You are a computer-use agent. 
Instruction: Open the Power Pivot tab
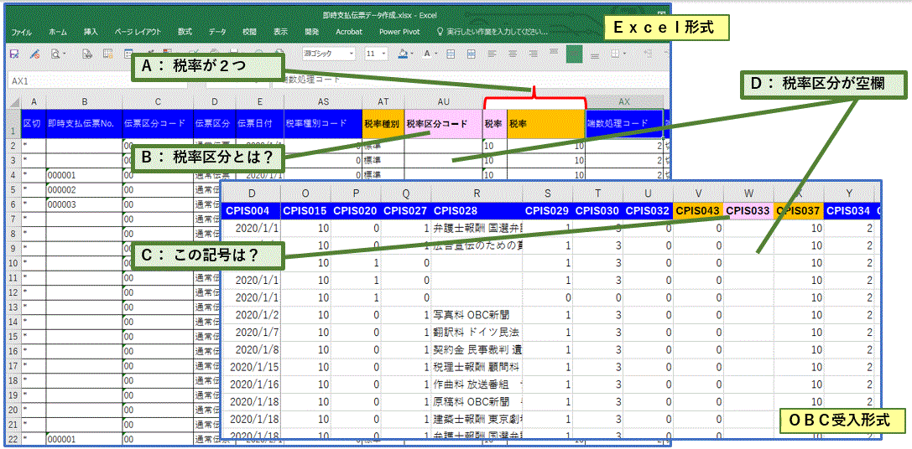coord(399,32)
